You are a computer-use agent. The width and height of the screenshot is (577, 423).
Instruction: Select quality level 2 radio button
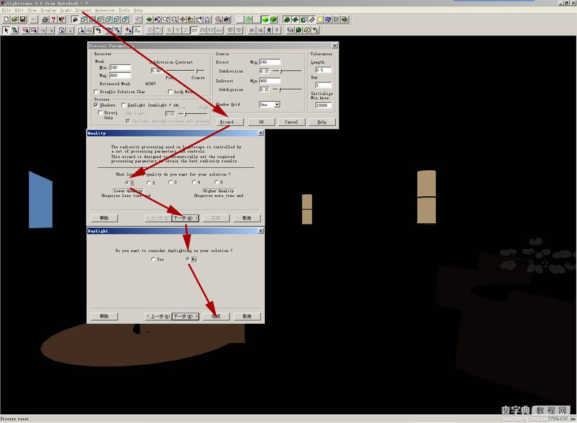click(149, 182)
